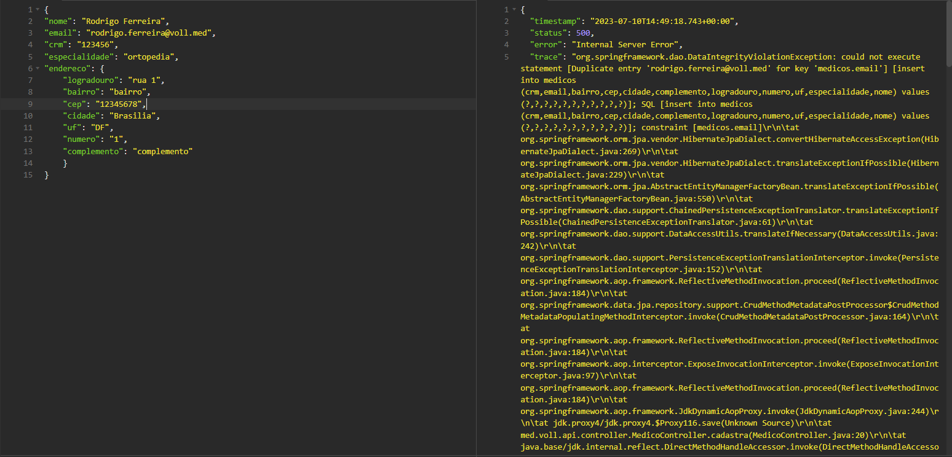This screenshot has height=457, width=952.
Task: Click "constraint [medicos.email]" in trace
Action: pos(701,128)
